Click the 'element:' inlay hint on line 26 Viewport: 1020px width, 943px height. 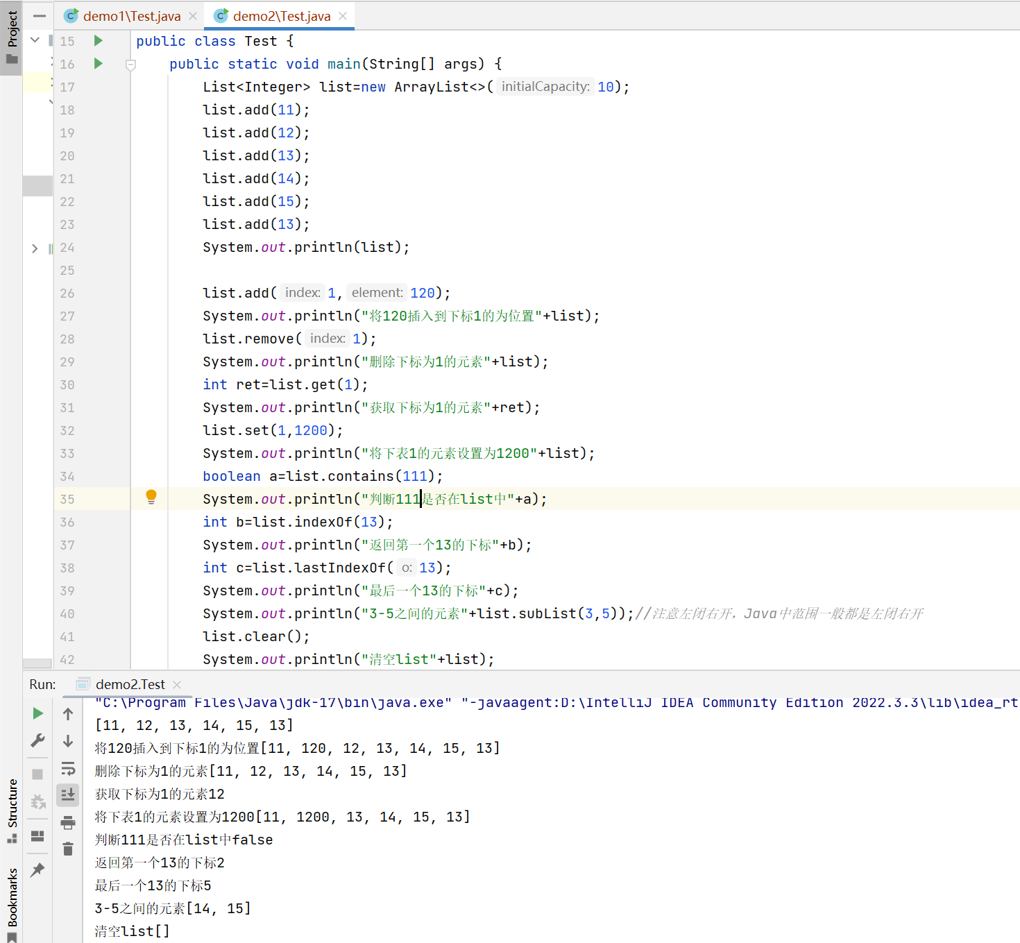tap(377, 293)
